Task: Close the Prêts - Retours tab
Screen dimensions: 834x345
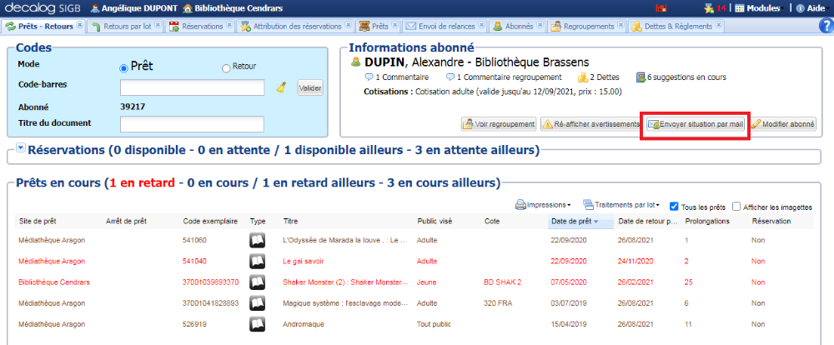Action: (79, 24)
